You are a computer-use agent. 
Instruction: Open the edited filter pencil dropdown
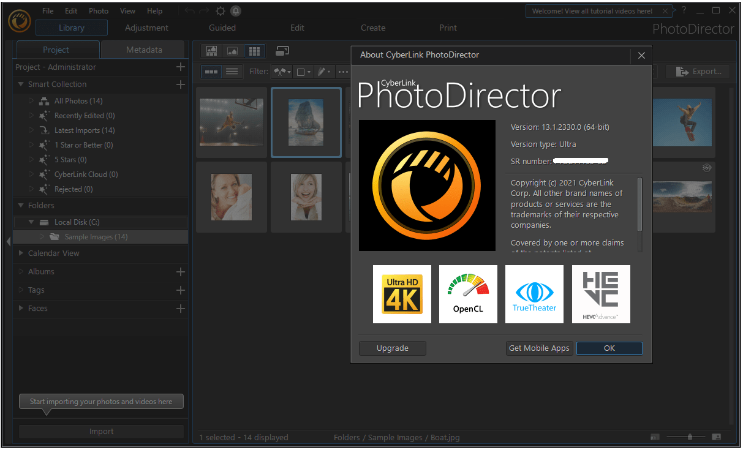[x=324, y=72]
